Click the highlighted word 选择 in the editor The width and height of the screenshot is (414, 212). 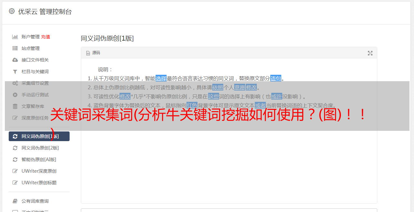click(161, 78)
